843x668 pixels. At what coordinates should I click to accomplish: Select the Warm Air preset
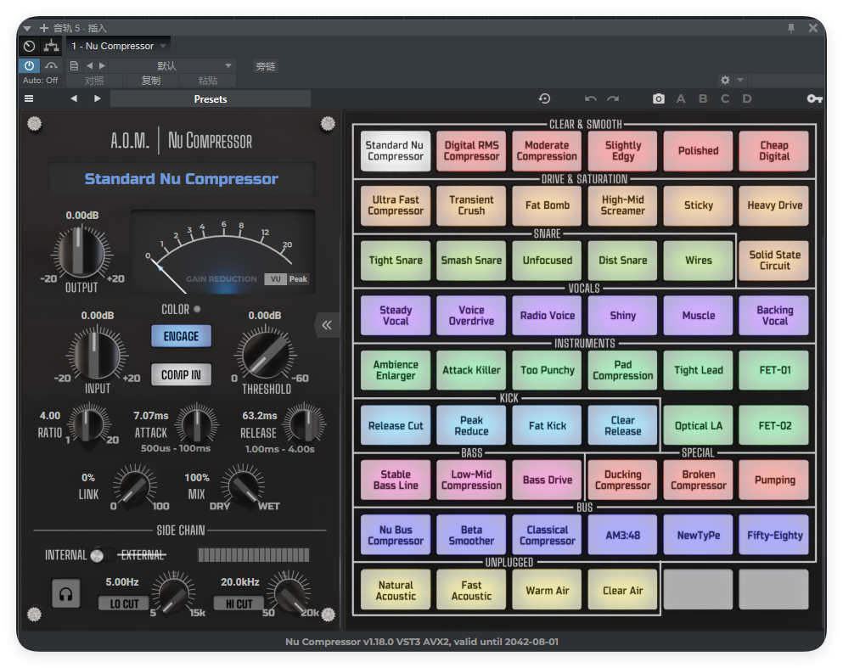548,590
